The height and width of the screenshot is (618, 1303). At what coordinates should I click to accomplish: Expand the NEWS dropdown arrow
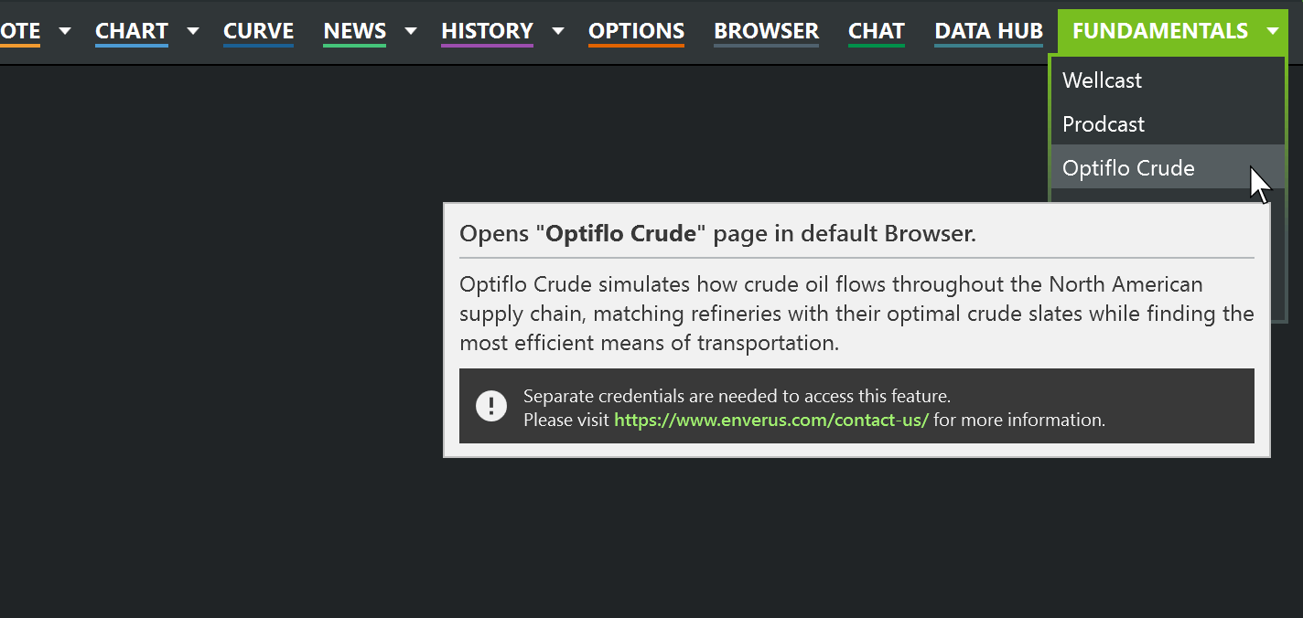tap(411, 31)
